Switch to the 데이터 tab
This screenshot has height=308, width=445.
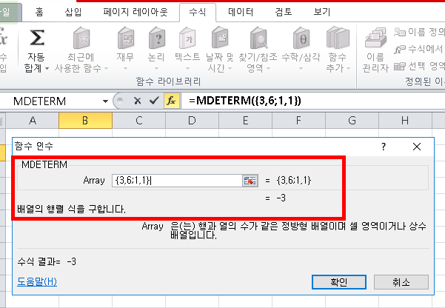coord(241,12)
